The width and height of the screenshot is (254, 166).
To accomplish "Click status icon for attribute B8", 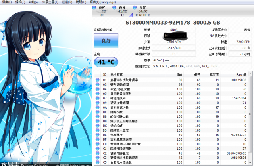I will [97, 116].
